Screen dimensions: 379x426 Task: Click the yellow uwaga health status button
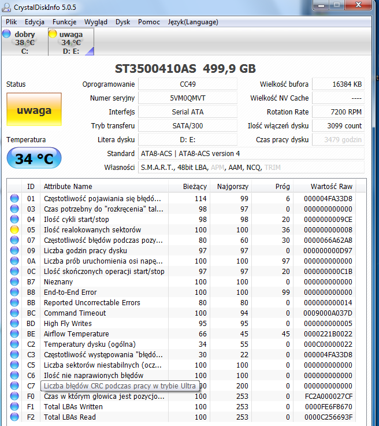click(34, 109)
